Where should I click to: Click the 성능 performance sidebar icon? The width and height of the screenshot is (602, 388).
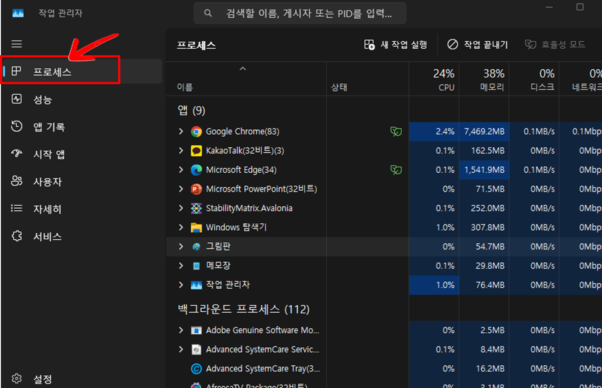(17, 99)
